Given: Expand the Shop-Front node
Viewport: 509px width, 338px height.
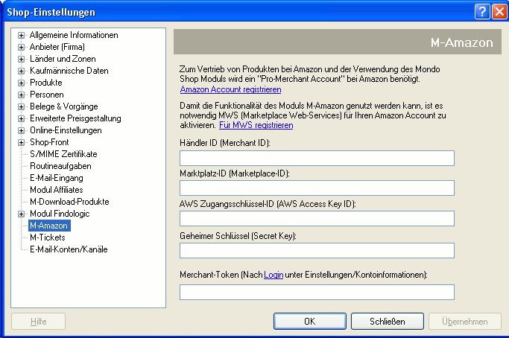Looking at the screenshot, I should coord(21,142).
